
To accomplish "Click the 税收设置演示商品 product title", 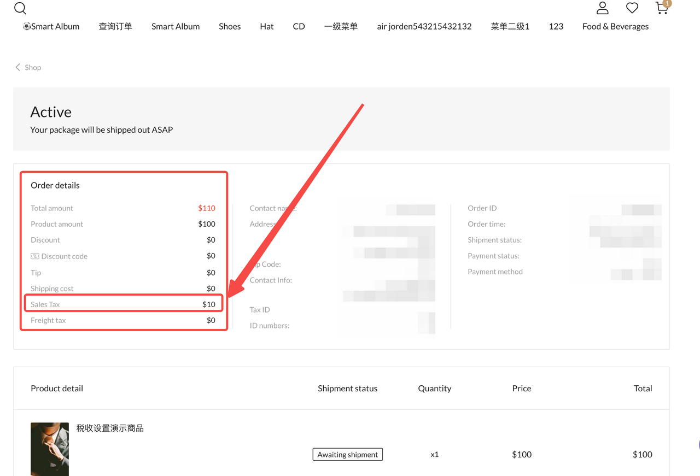I will [110, 428].
